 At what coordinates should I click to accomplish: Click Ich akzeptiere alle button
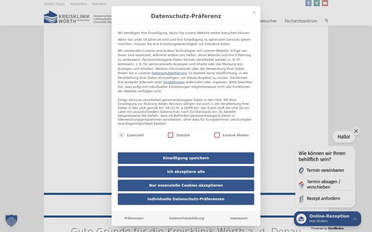(x=186, y=172)
